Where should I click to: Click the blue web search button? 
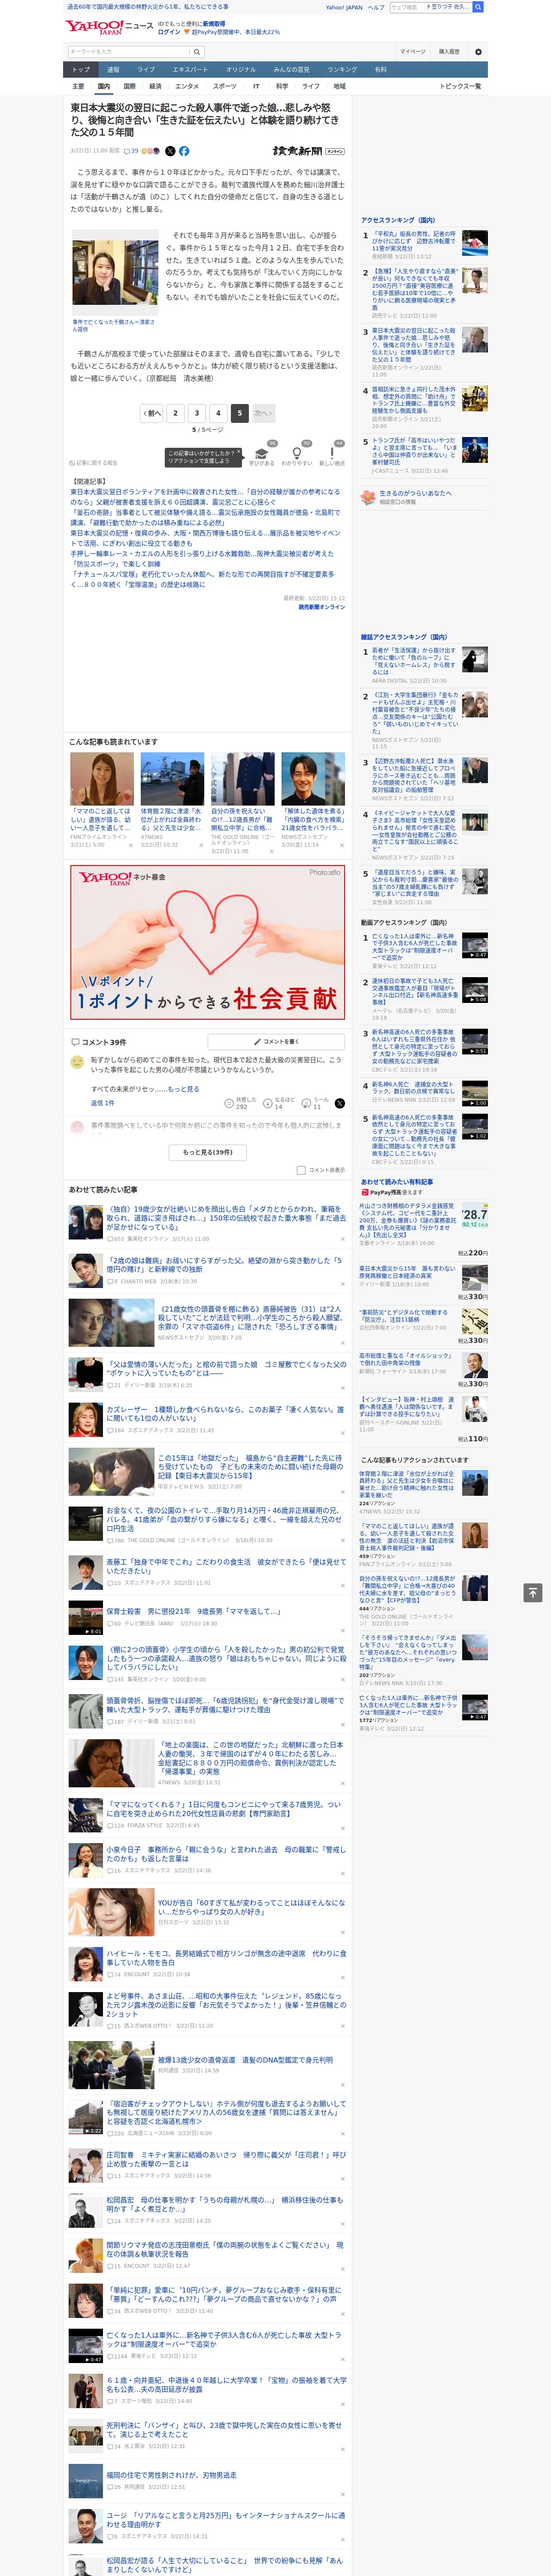click(478, 7)
